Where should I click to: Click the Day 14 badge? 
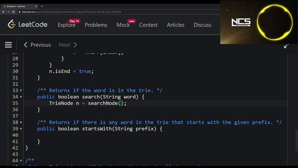click(74, 21)
